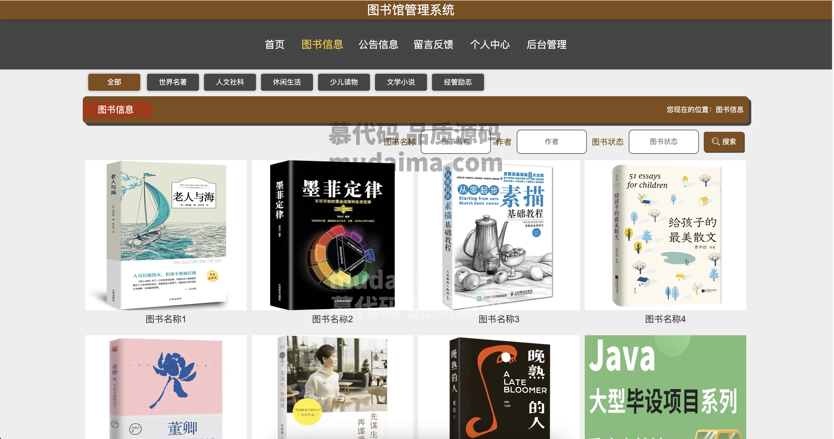Select the 图书信息 navigation item
The width and height of the screenshot is (834, 439).
[x=322, y=44]
